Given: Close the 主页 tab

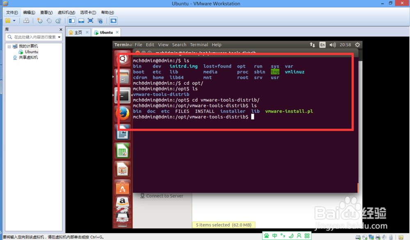Looking at the screenshot, I should [x=87, y=32].
